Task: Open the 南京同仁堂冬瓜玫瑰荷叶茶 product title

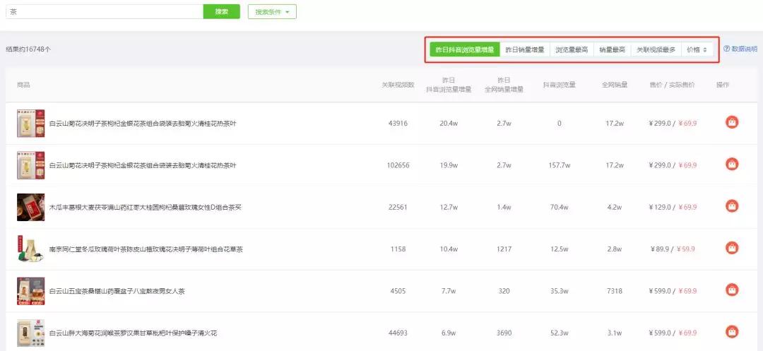Action: tap(146, 249)
